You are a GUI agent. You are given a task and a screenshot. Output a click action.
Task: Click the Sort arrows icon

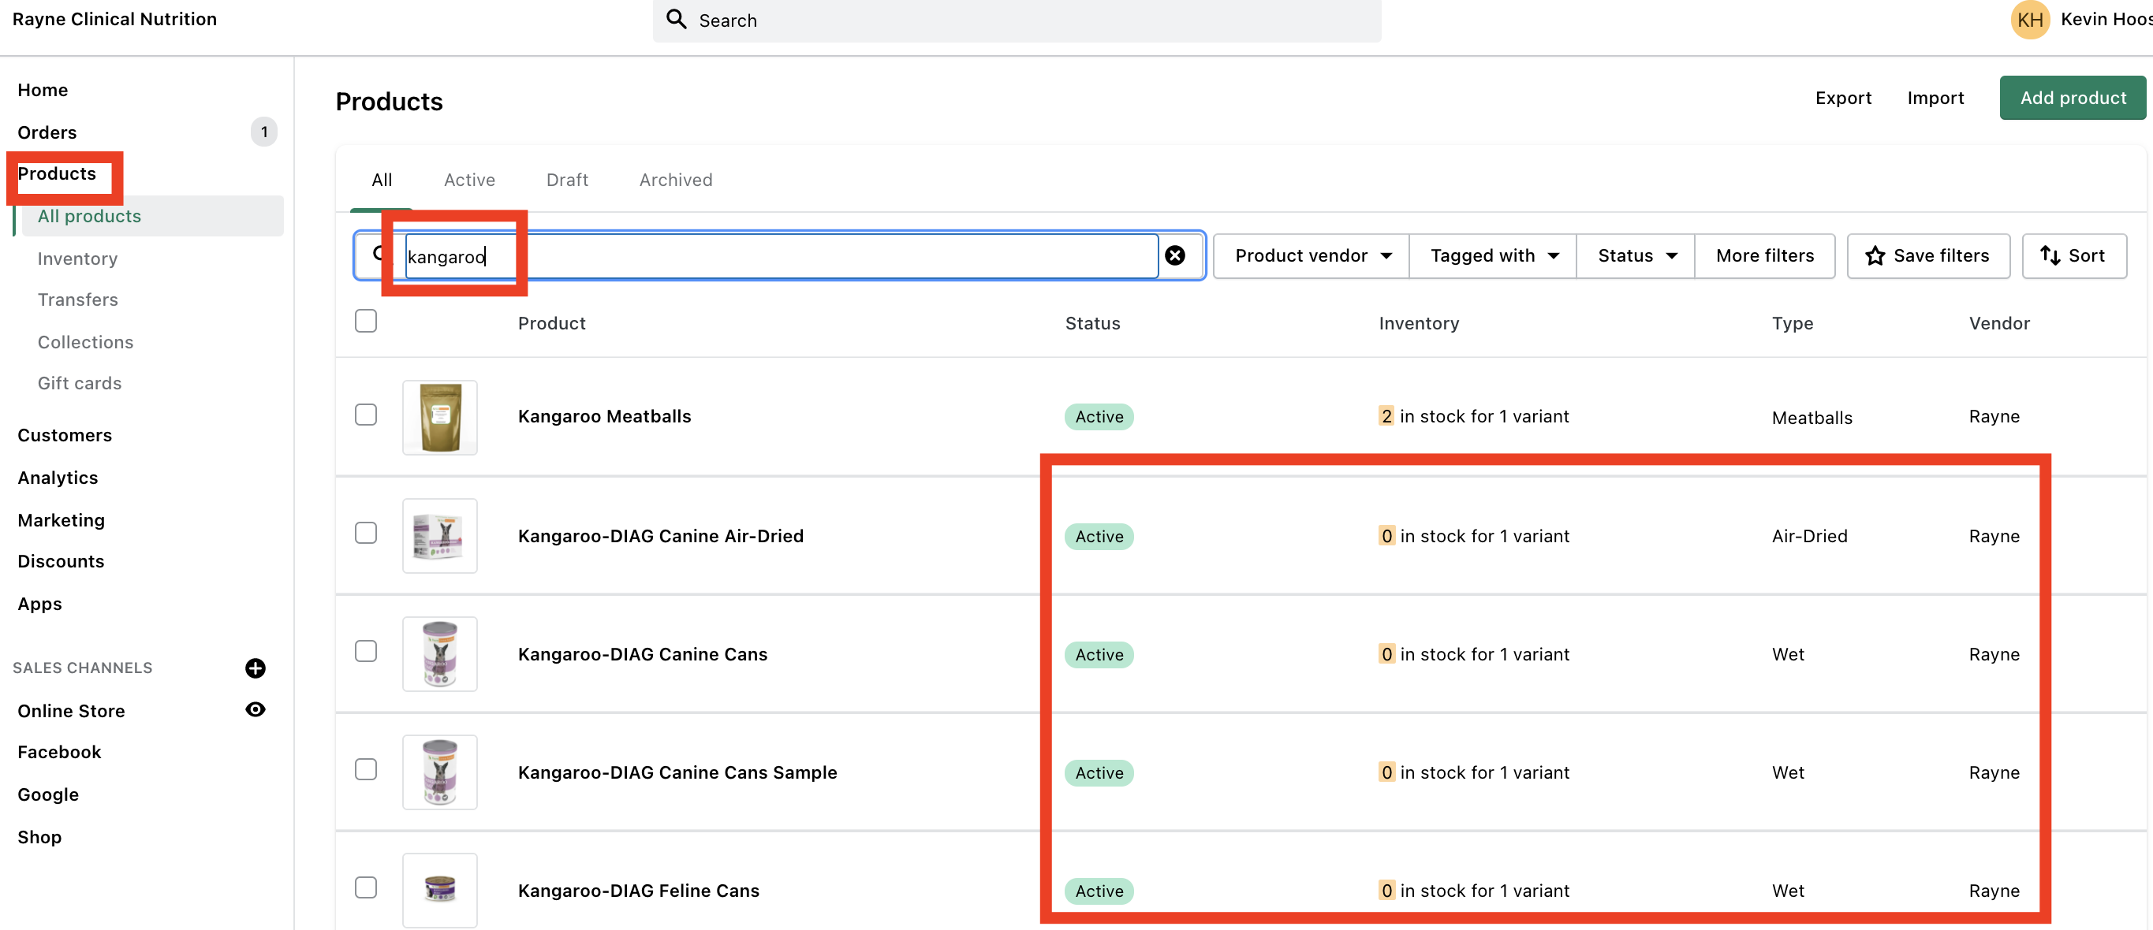coord(2050,255)
